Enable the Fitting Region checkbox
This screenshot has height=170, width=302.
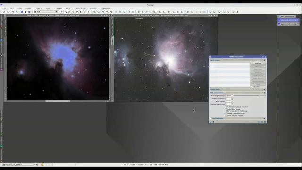[211, 119]
